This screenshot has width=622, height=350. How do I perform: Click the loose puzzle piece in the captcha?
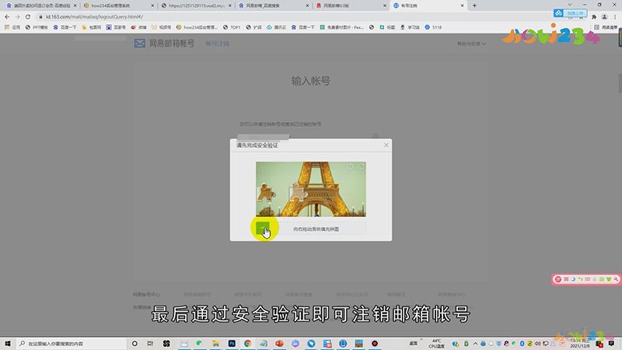click(x=267, y=193)
